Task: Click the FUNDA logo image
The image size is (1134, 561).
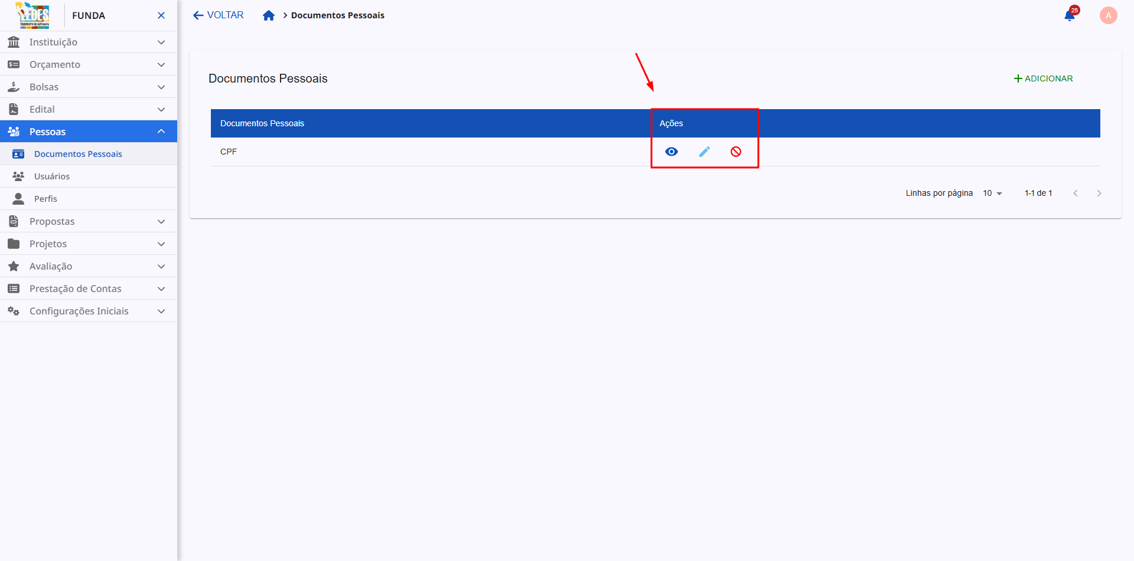Action: (x=34, y=15)
